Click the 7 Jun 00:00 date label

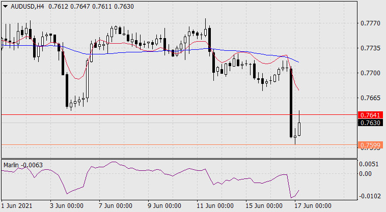click(x=116, y=205)
